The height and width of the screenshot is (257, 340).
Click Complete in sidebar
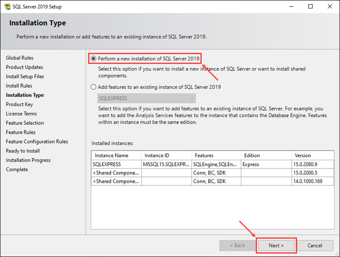pos(17,170)
